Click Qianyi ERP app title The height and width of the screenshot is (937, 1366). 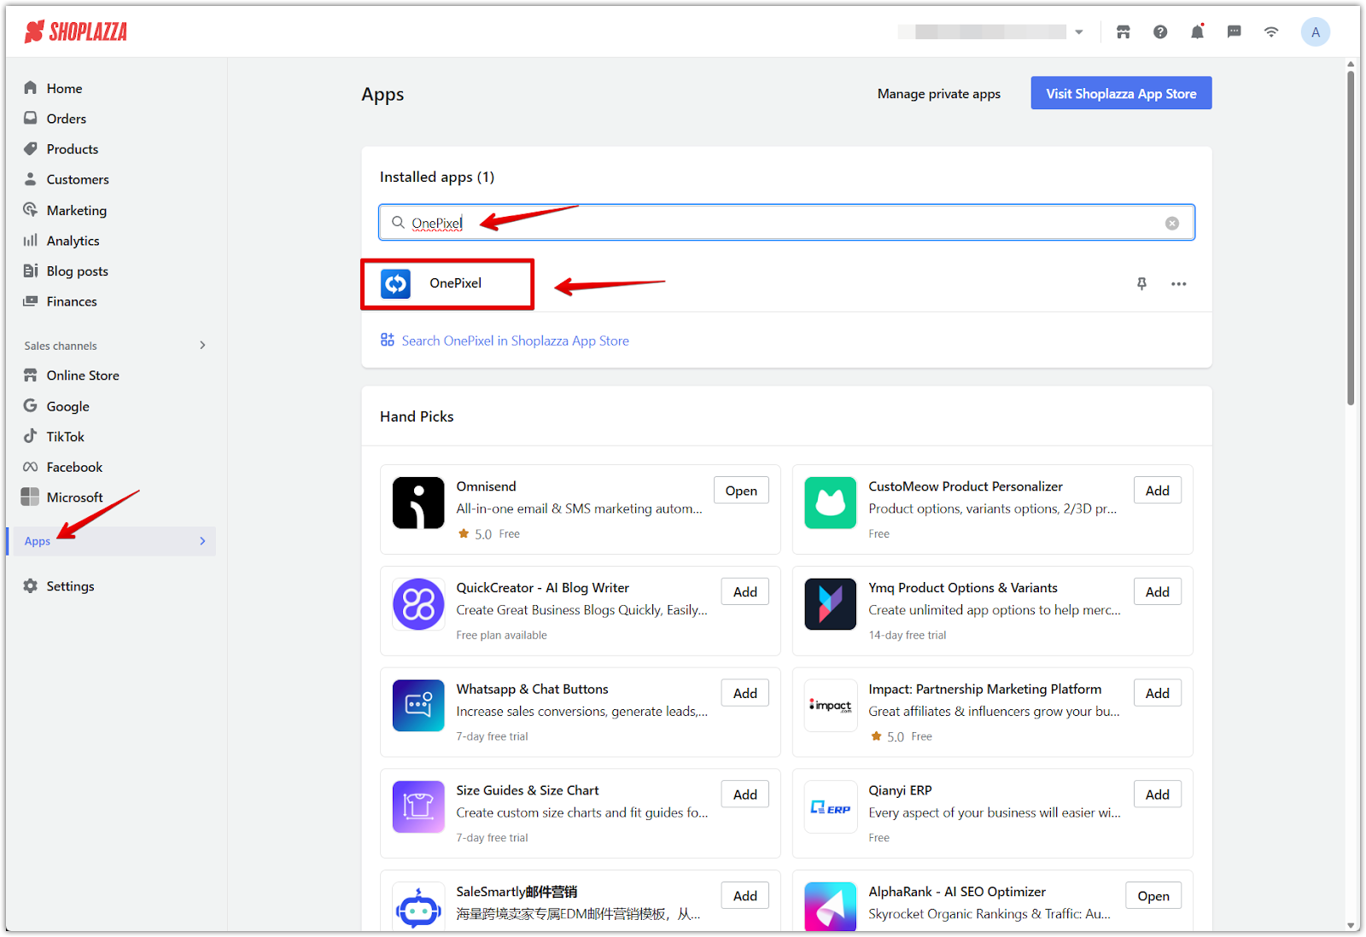click(900, 790)
